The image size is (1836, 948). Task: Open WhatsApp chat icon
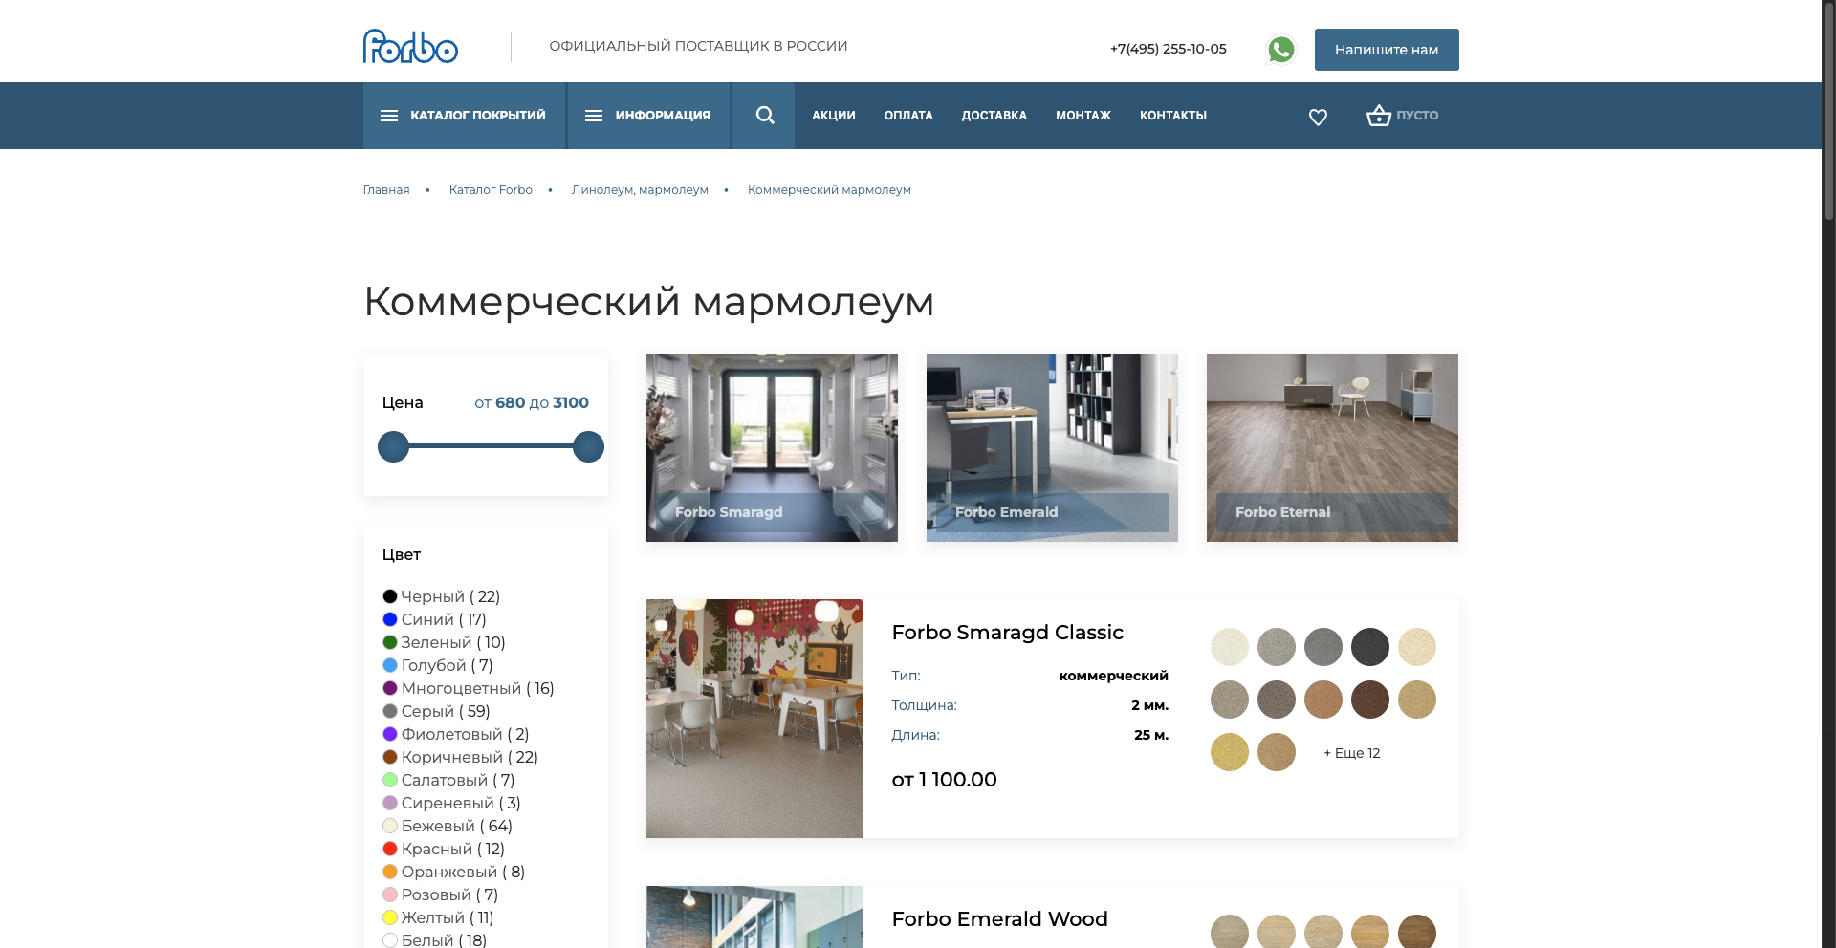[x=1280, y=50]
